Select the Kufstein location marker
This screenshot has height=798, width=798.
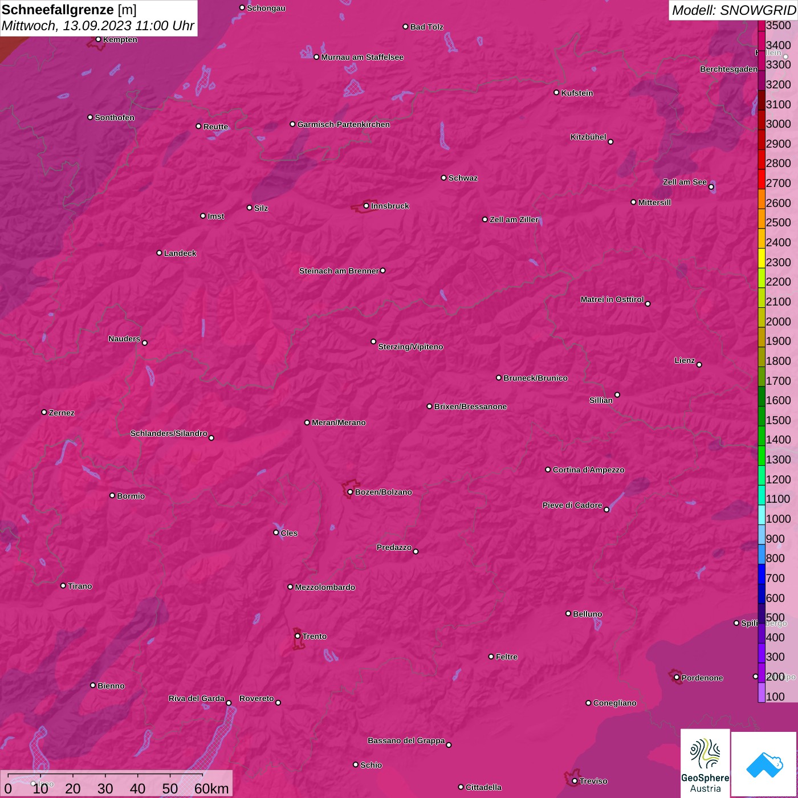(x=556, y=92)
